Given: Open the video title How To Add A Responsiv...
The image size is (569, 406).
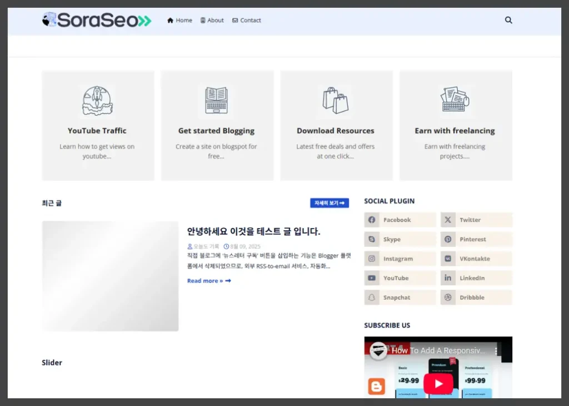Looking at the screenshot, I should [438, 350].
